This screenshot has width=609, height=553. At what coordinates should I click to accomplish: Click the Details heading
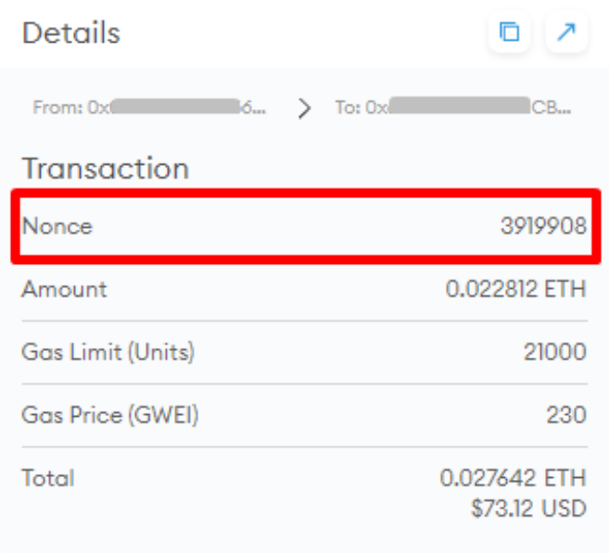pyautogui.click(x=71, y=33)
